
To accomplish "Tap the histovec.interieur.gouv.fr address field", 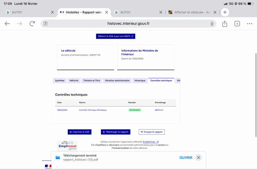I will tap(128, 23).
